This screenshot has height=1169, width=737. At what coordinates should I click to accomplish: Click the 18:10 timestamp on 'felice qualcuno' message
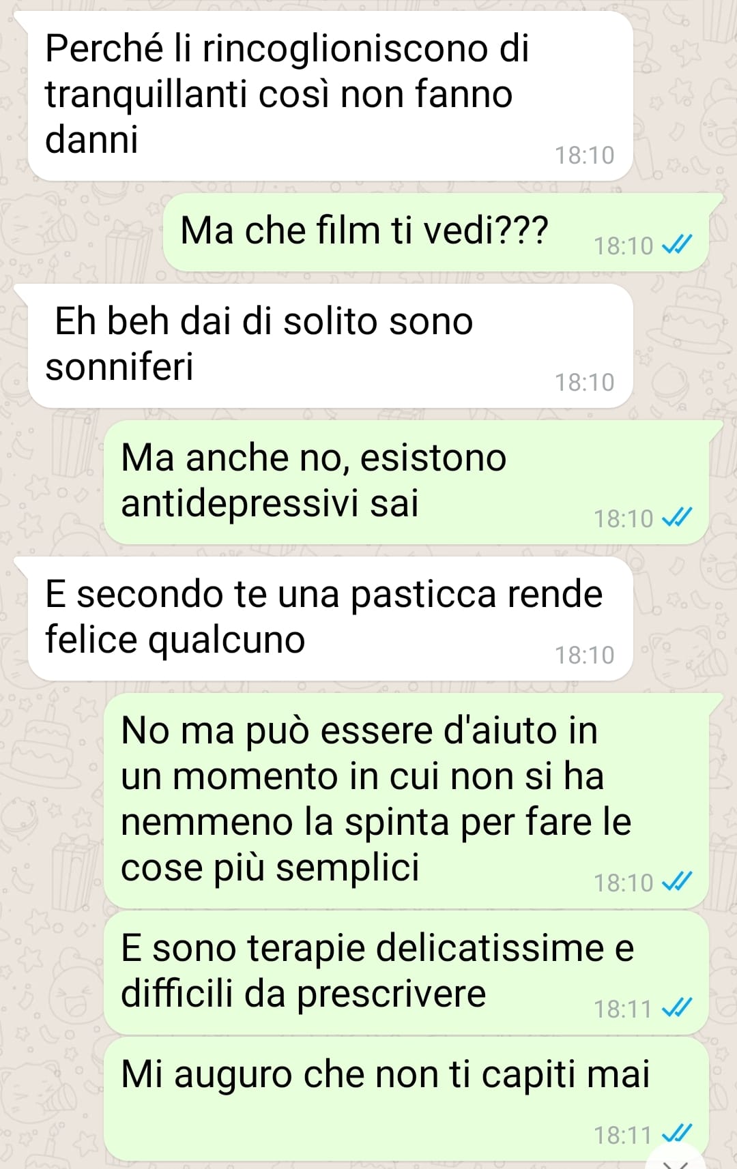(x=584, y=655)
